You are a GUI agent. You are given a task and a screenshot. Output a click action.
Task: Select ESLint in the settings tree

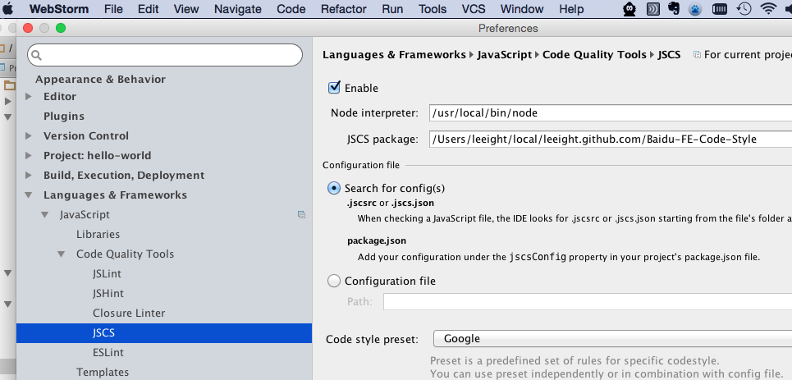point(107,353)
